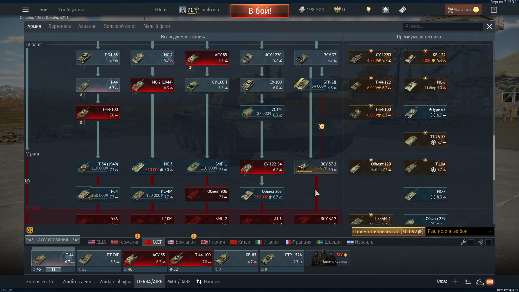Click the В бой! battle button
The width and height of the screenshot is (519, 292).
pyautogui.click(x=260, y=11)
